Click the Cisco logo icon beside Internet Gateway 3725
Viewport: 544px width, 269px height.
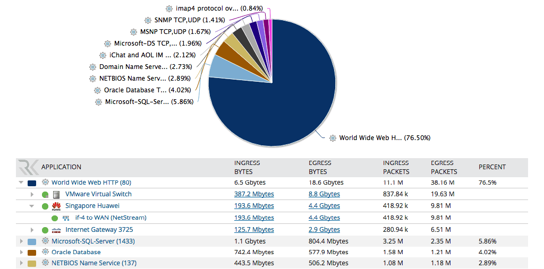(56, 230)
